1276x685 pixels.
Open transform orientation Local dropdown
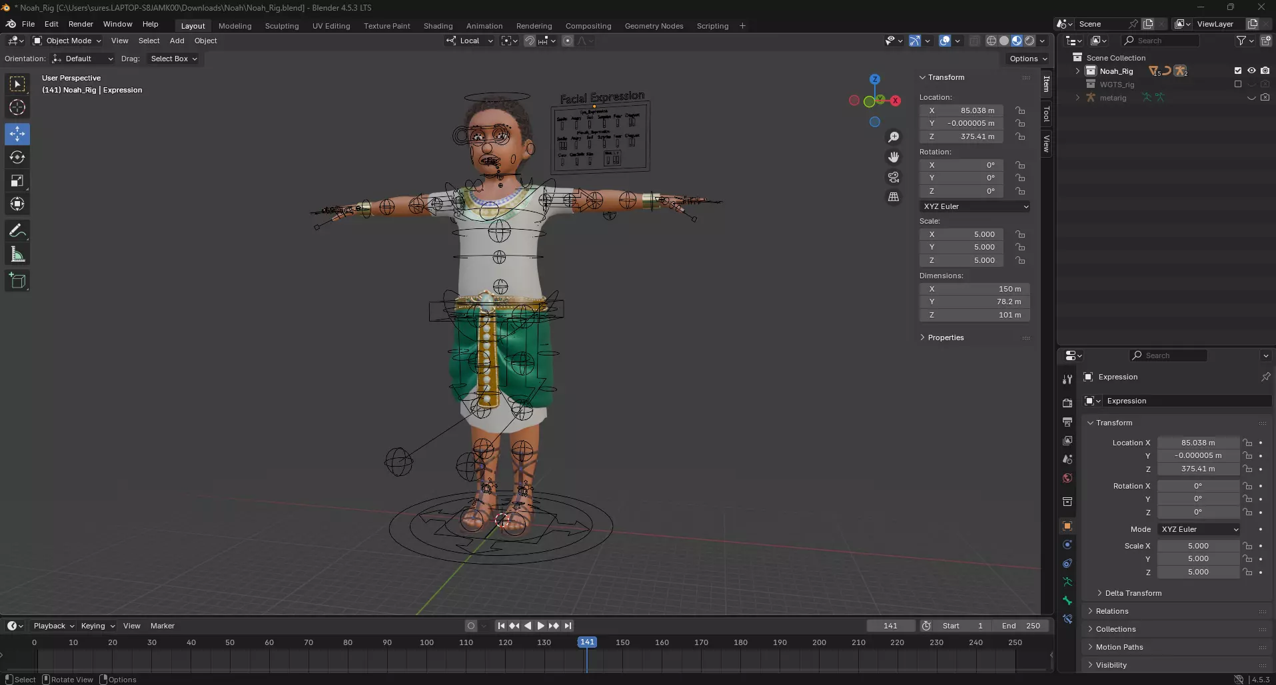tap(470, 41)
